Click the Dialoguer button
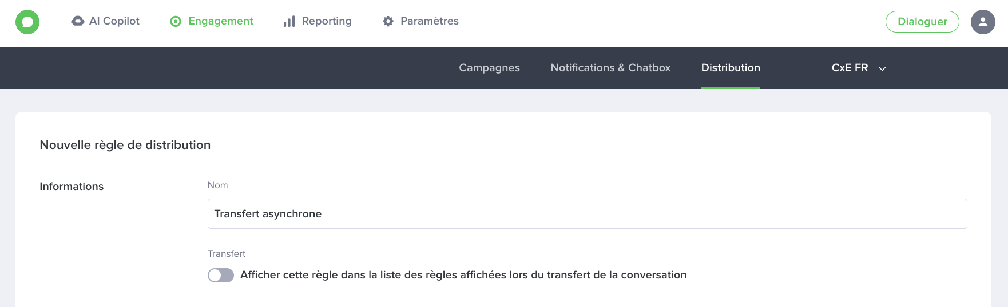1008x307 pixels. coord(922,22)
